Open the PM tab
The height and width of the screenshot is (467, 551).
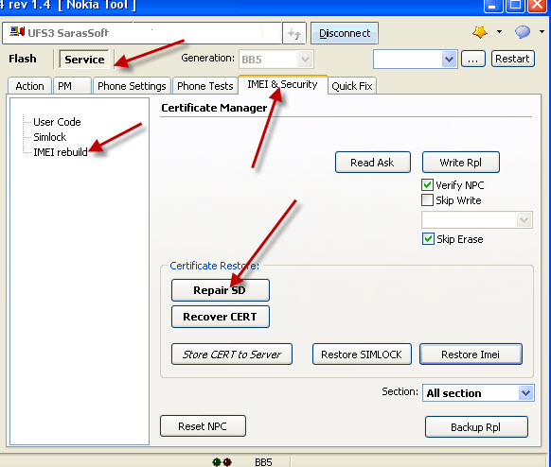[72, 86]
